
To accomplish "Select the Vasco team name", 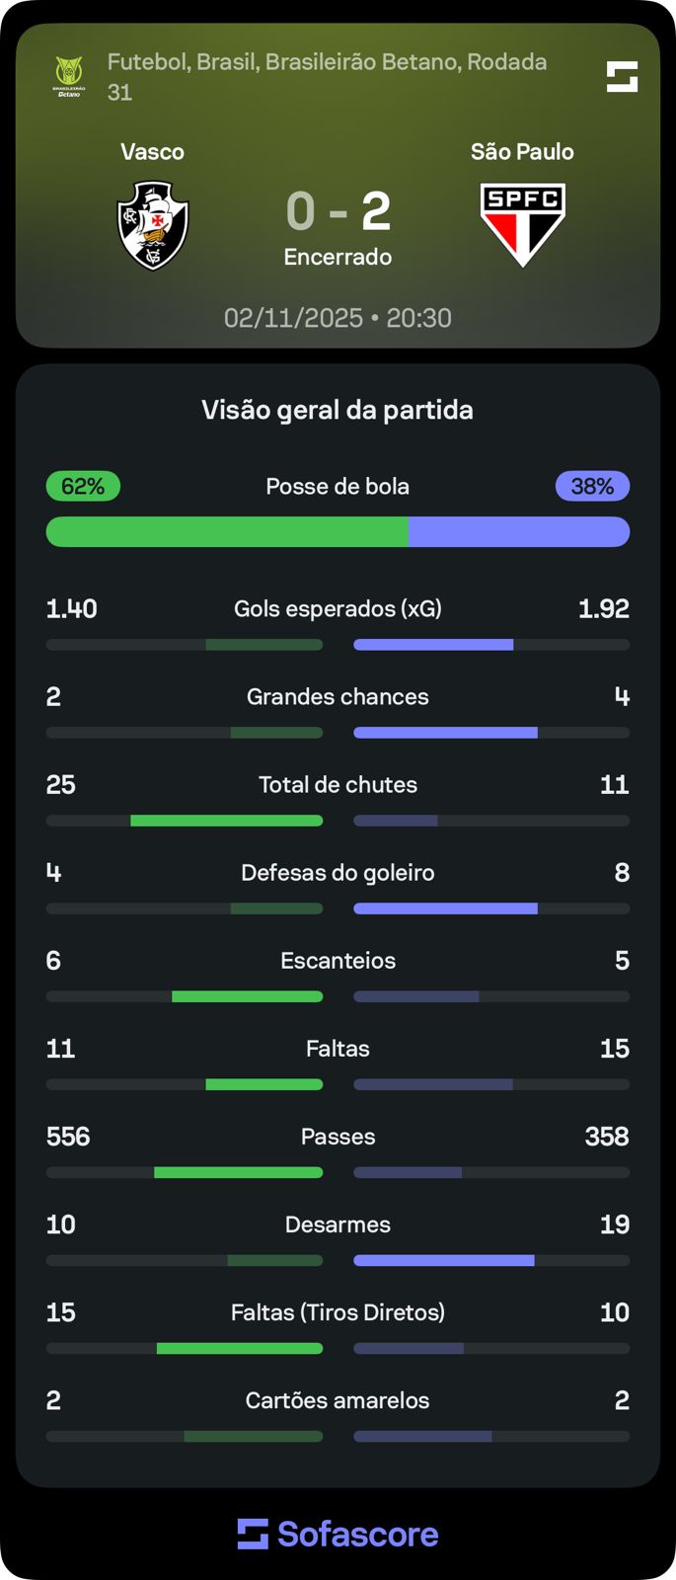I will [152, 152].
